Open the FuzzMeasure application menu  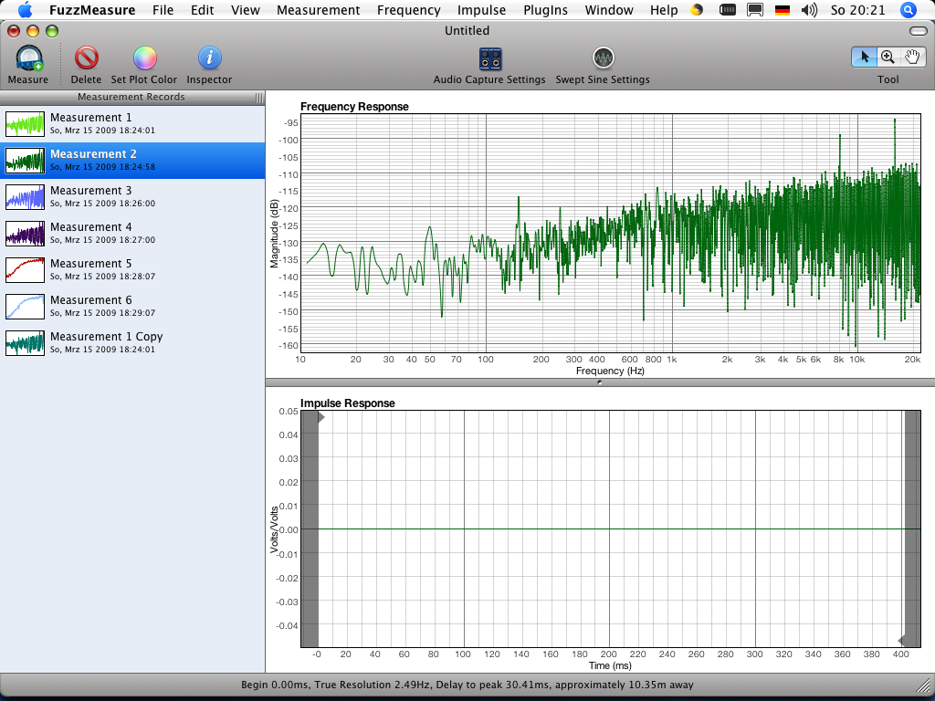(x=92, y=10)
